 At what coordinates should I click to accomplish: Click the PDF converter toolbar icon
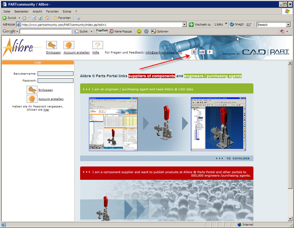[x=282, y=31]
